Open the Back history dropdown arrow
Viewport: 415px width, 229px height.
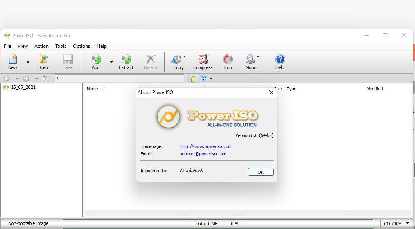click(17, 79)
